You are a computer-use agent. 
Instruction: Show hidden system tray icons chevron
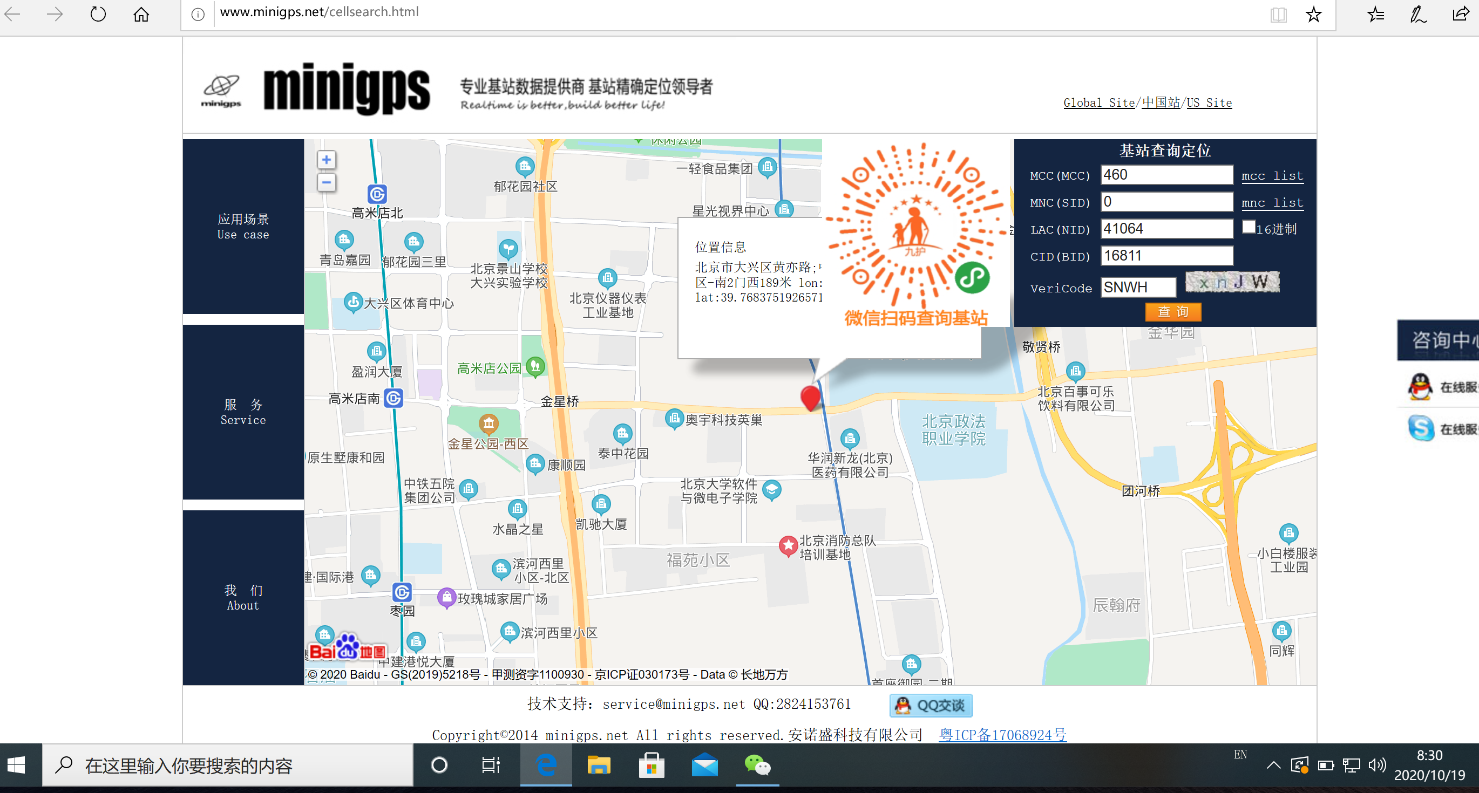(1273, 765)
